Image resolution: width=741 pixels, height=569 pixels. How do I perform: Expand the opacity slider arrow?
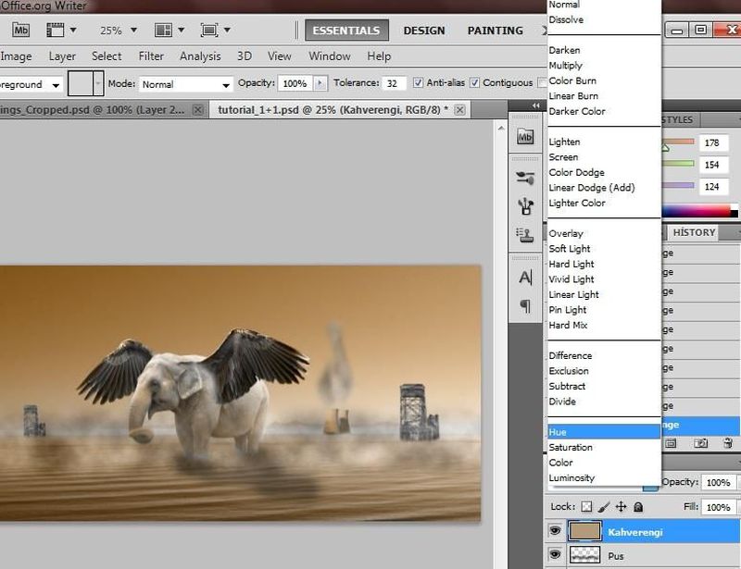(x=320, y=83)
